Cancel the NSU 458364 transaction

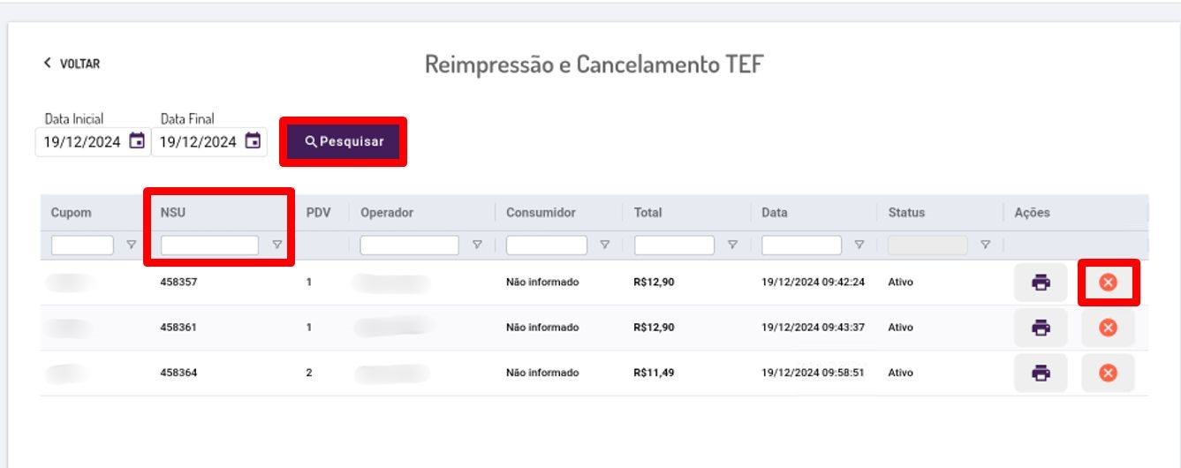click(1108, 374)
